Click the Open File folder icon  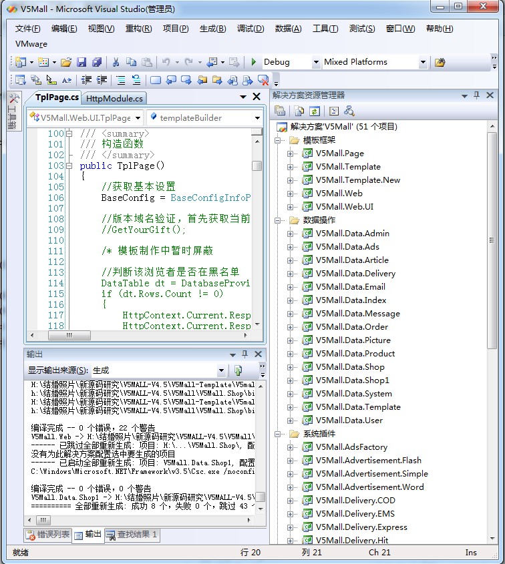pyautogui.click(x=66, y=62)
